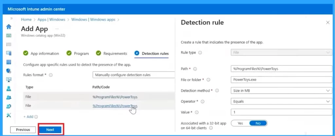
Task: Open Home icon in left sidebar
Action: pos(9,27)
